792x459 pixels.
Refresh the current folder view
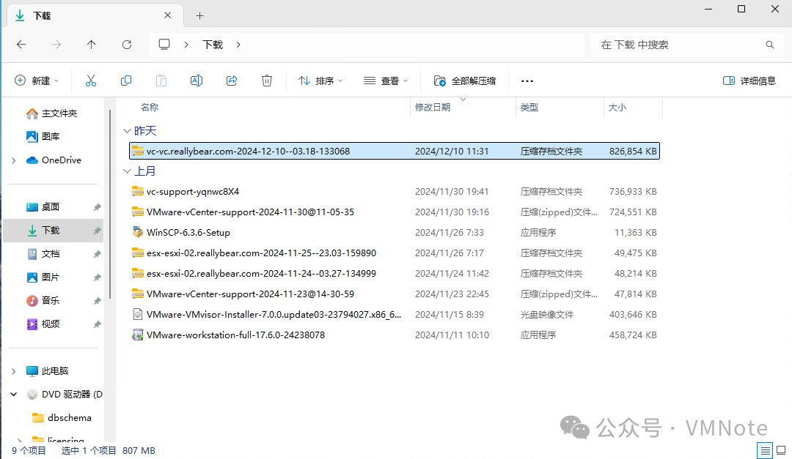(127, 45)
